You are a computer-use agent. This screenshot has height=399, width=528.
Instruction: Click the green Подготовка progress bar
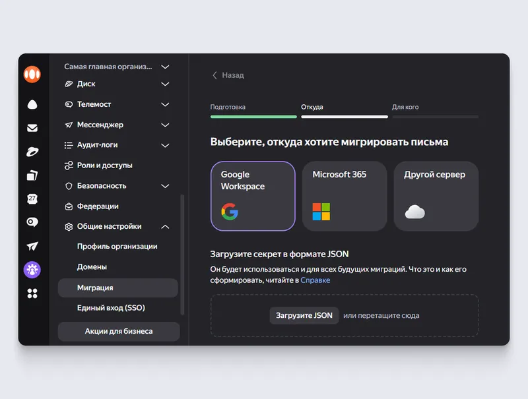coord(253,117)
